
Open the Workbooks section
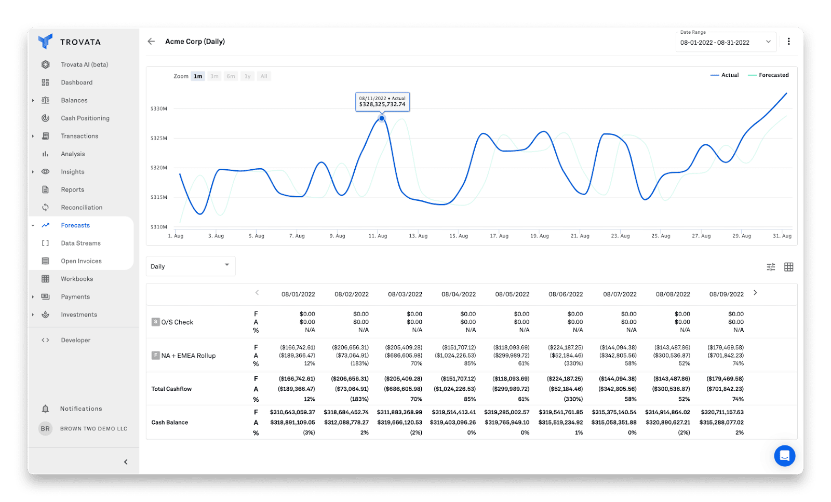tap(76, 279)
